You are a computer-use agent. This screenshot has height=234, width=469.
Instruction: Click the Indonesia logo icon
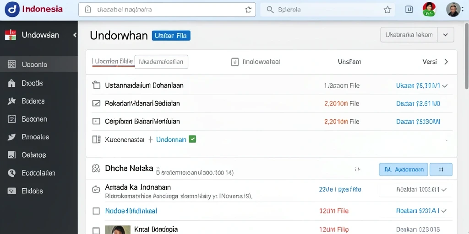coord(12,10)
